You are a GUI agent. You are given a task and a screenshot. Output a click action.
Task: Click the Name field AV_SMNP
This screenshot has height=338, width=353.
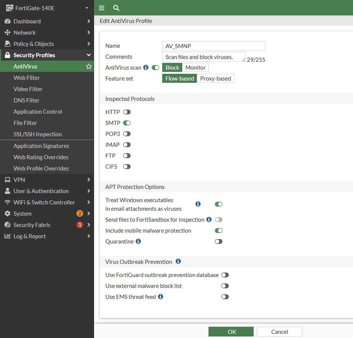(x=214, y=46)
